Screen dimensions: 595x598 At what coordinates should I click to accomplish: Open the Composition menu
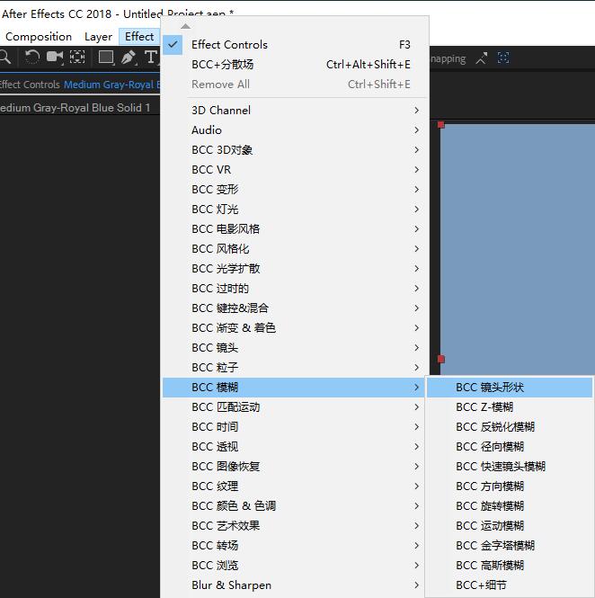pyautogui.click(x=39, y=37)
